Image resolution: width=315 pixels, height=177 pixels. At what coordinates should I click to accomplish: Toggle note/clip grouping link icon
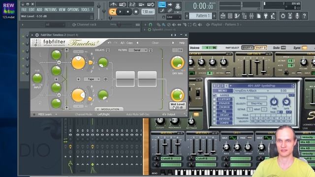pos(170,11)
